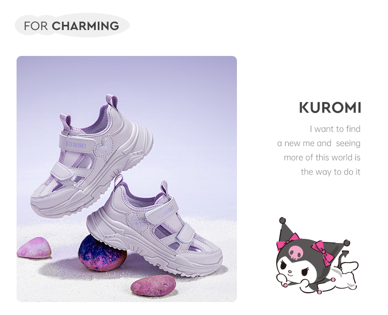Click the KUROMI strap on upper shoe

click(77, 143)
